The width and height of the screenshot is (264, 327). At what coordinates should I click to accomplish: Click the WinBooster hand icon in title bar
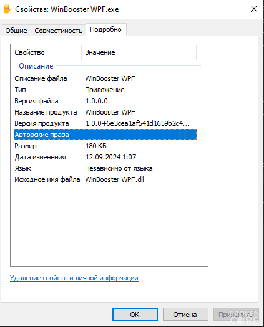click(x=7, y=9)
